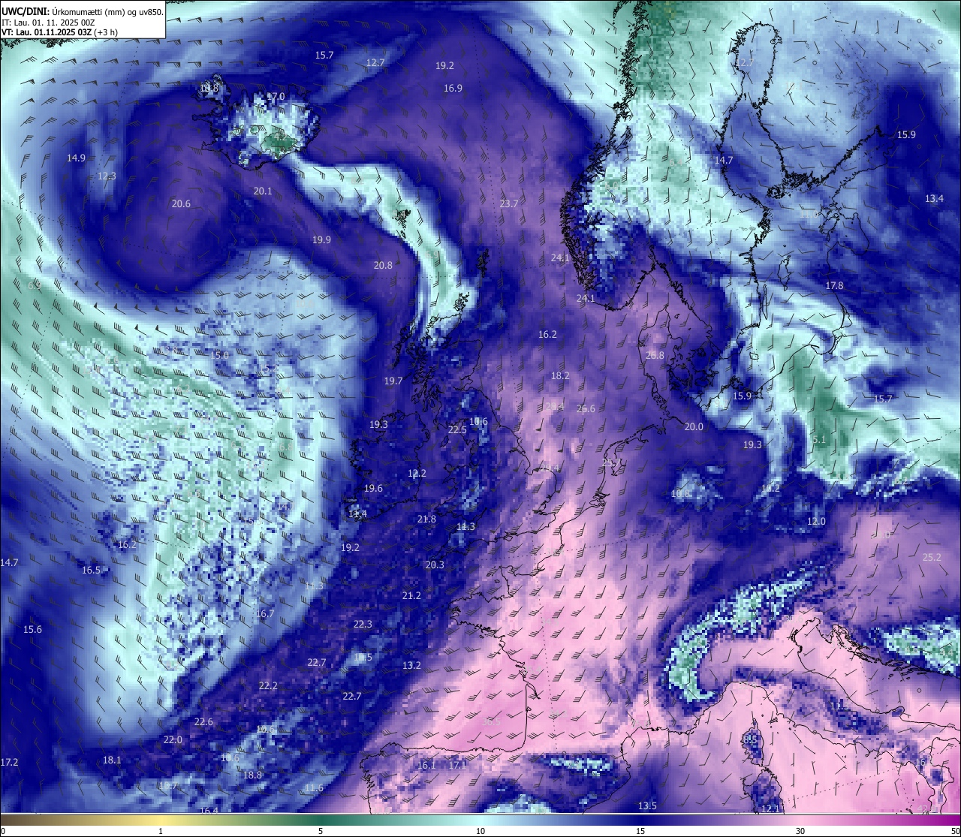Click the 20.1 value south of Iceland
Screen dimensions: 961x837
tap(263, 191)
